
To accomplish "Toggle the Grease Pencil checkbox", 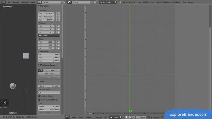I will point(41,65).
